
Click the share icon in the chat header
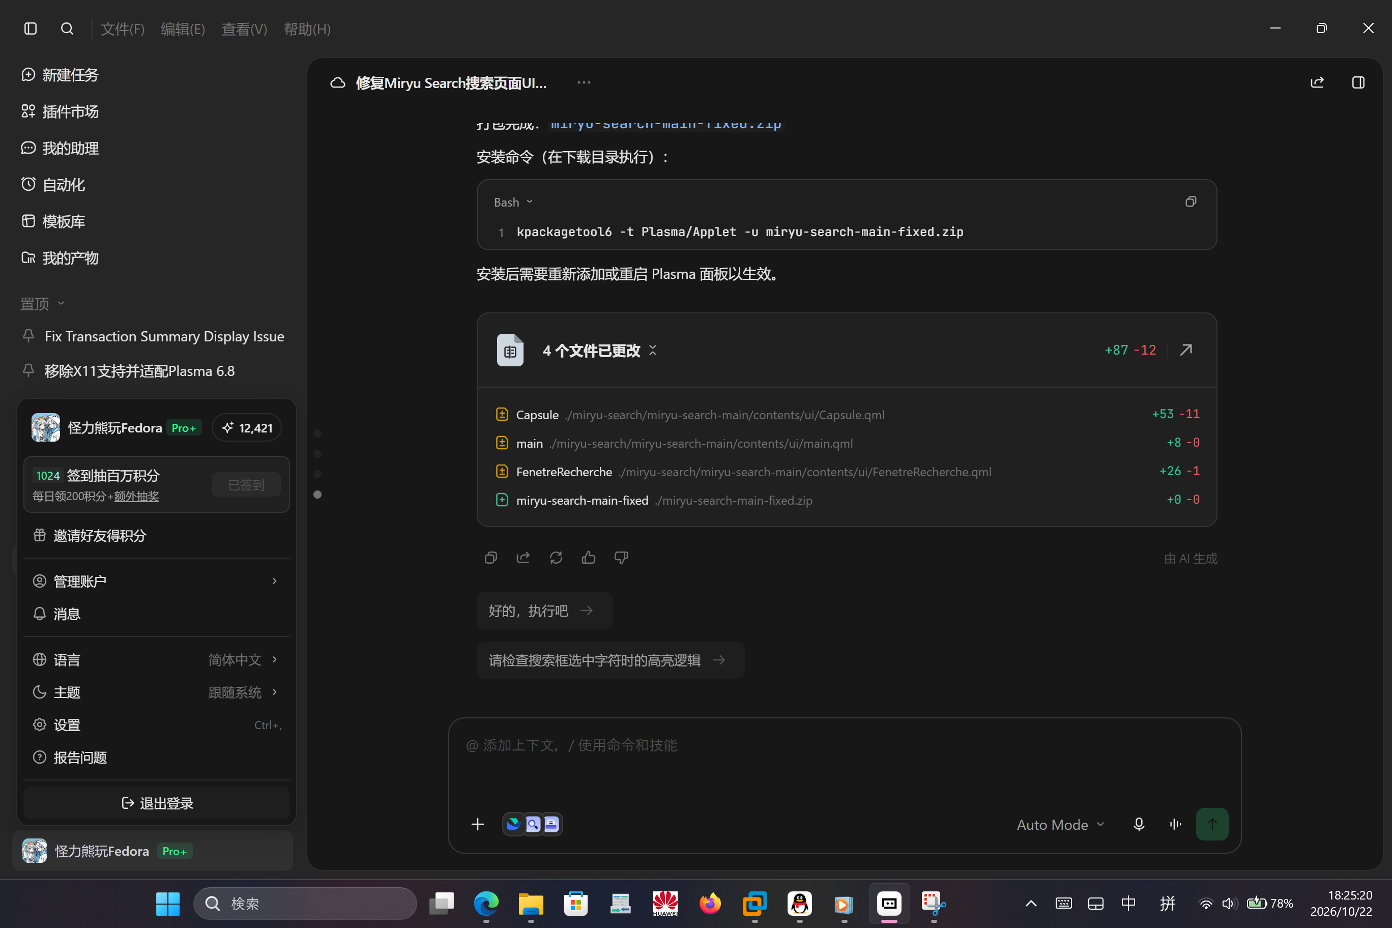tap(1317, 82)
